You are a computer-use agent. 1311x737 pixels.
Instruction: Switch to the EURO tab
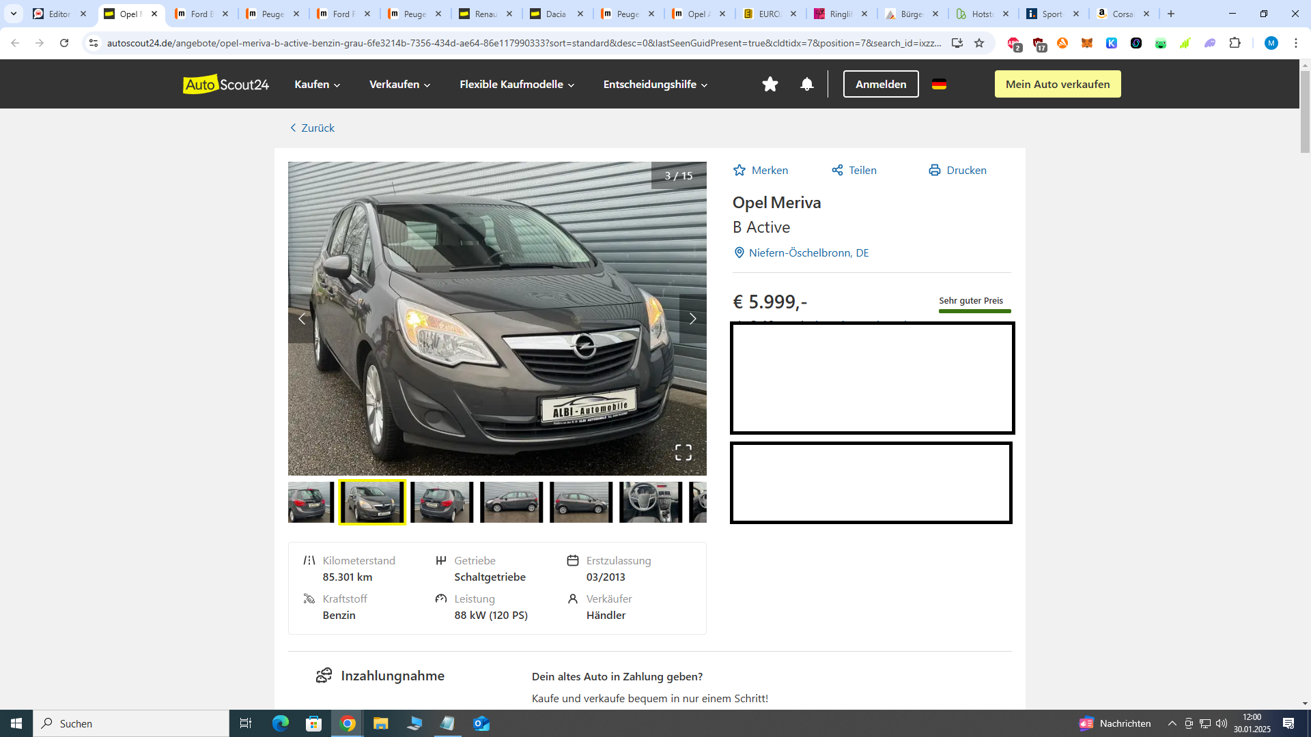tap(770, 14)
